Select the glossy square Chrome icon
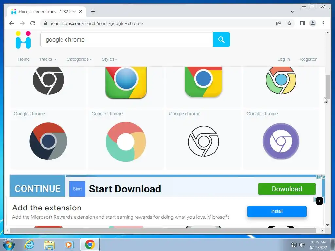 pos(126,82)
